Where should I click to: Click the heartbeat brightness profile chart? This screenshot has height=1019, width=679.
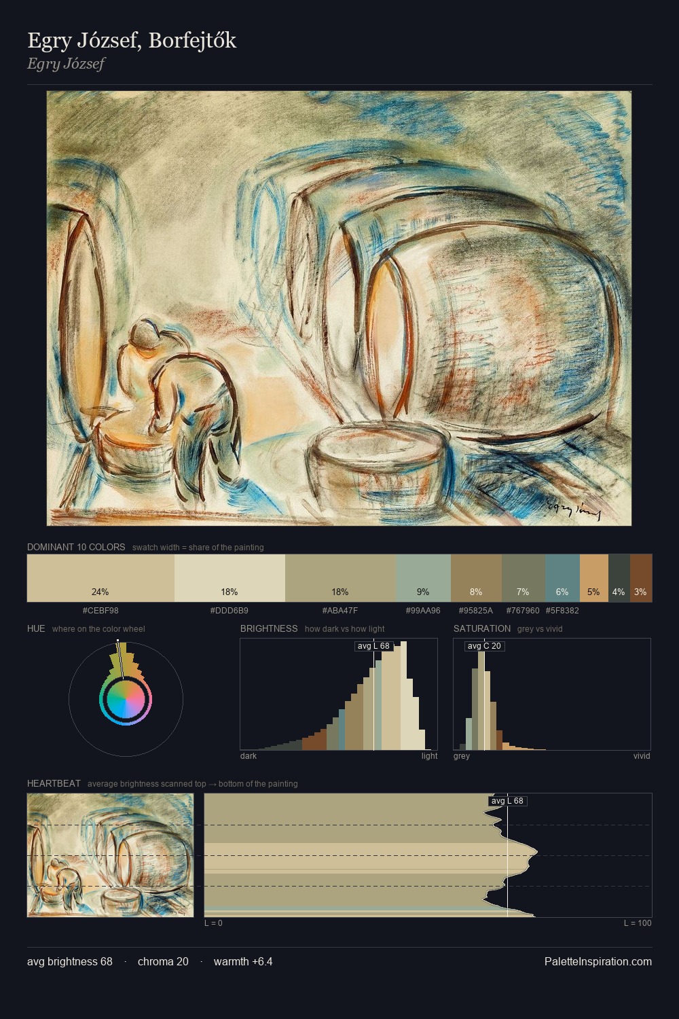tap(428, 855)
